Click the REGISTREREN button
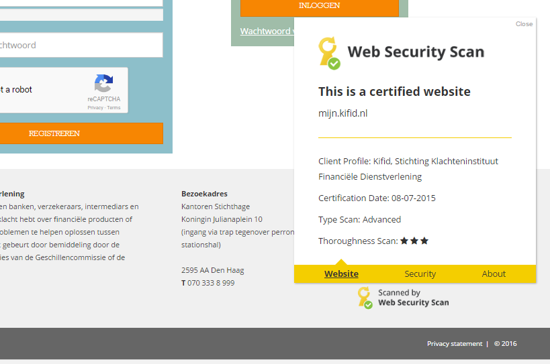Image resolution: width=550 pixels, height=364 pixels. (81, 133)
